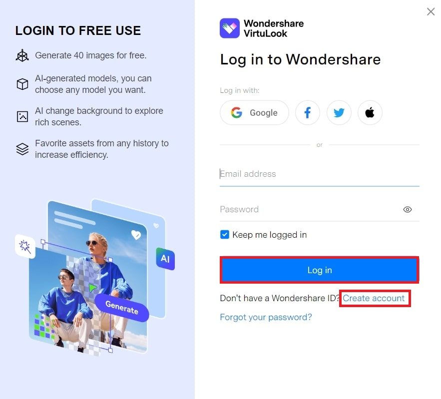Viewport: 441px width, 399px height.
Task: Click the picture icon beside AI change background
Action: point(22,116)
